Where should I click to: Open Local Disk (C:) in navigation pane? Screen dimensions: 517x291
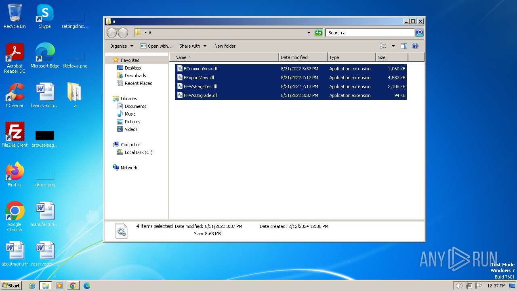[x=139, y=152]
